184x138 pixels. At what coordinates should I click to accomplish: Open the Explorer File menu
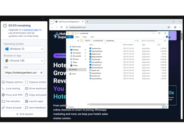(x=70, y=37)
